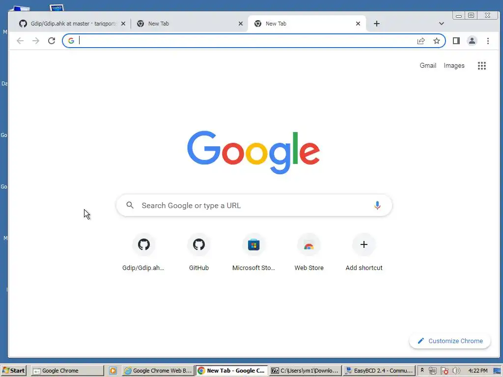Click the Google icon in the address bar

tap(71, 41)
